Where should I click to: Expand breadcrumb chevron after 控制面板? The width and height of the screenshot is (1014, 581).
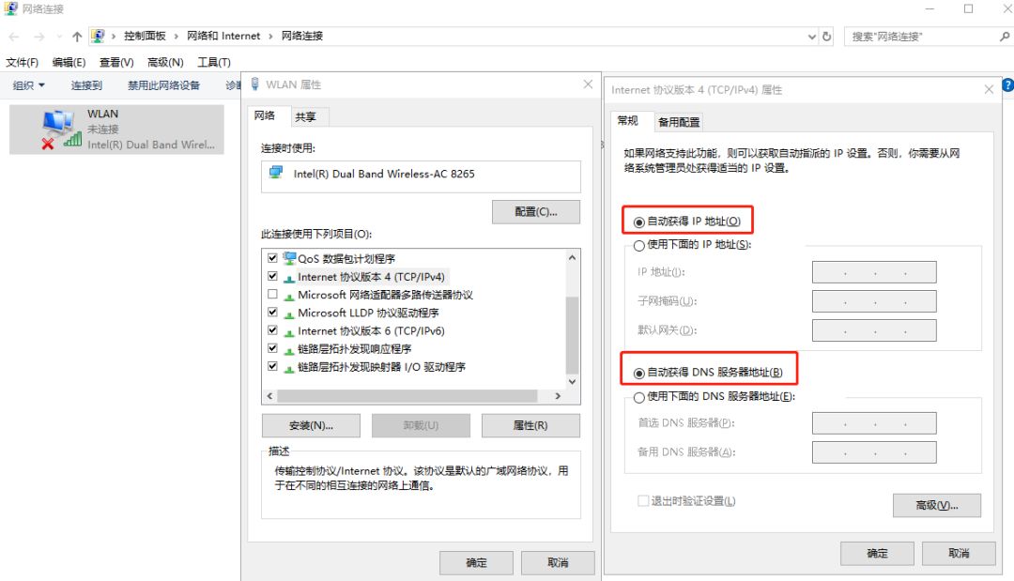176,37
